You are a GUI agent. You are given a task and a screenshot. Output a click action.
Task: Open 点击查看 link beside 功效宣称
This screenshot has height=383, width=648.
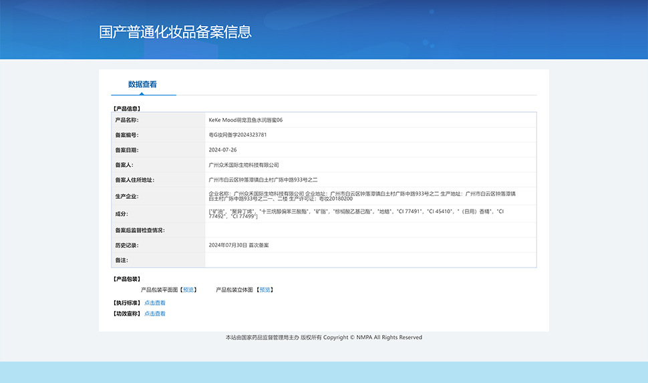[x=154, y=314]
